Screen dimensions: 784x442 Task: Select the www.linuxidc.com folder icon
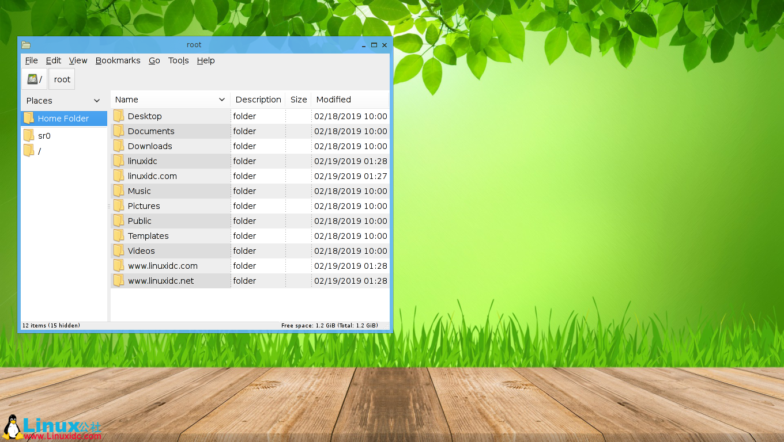coord(119,265)
